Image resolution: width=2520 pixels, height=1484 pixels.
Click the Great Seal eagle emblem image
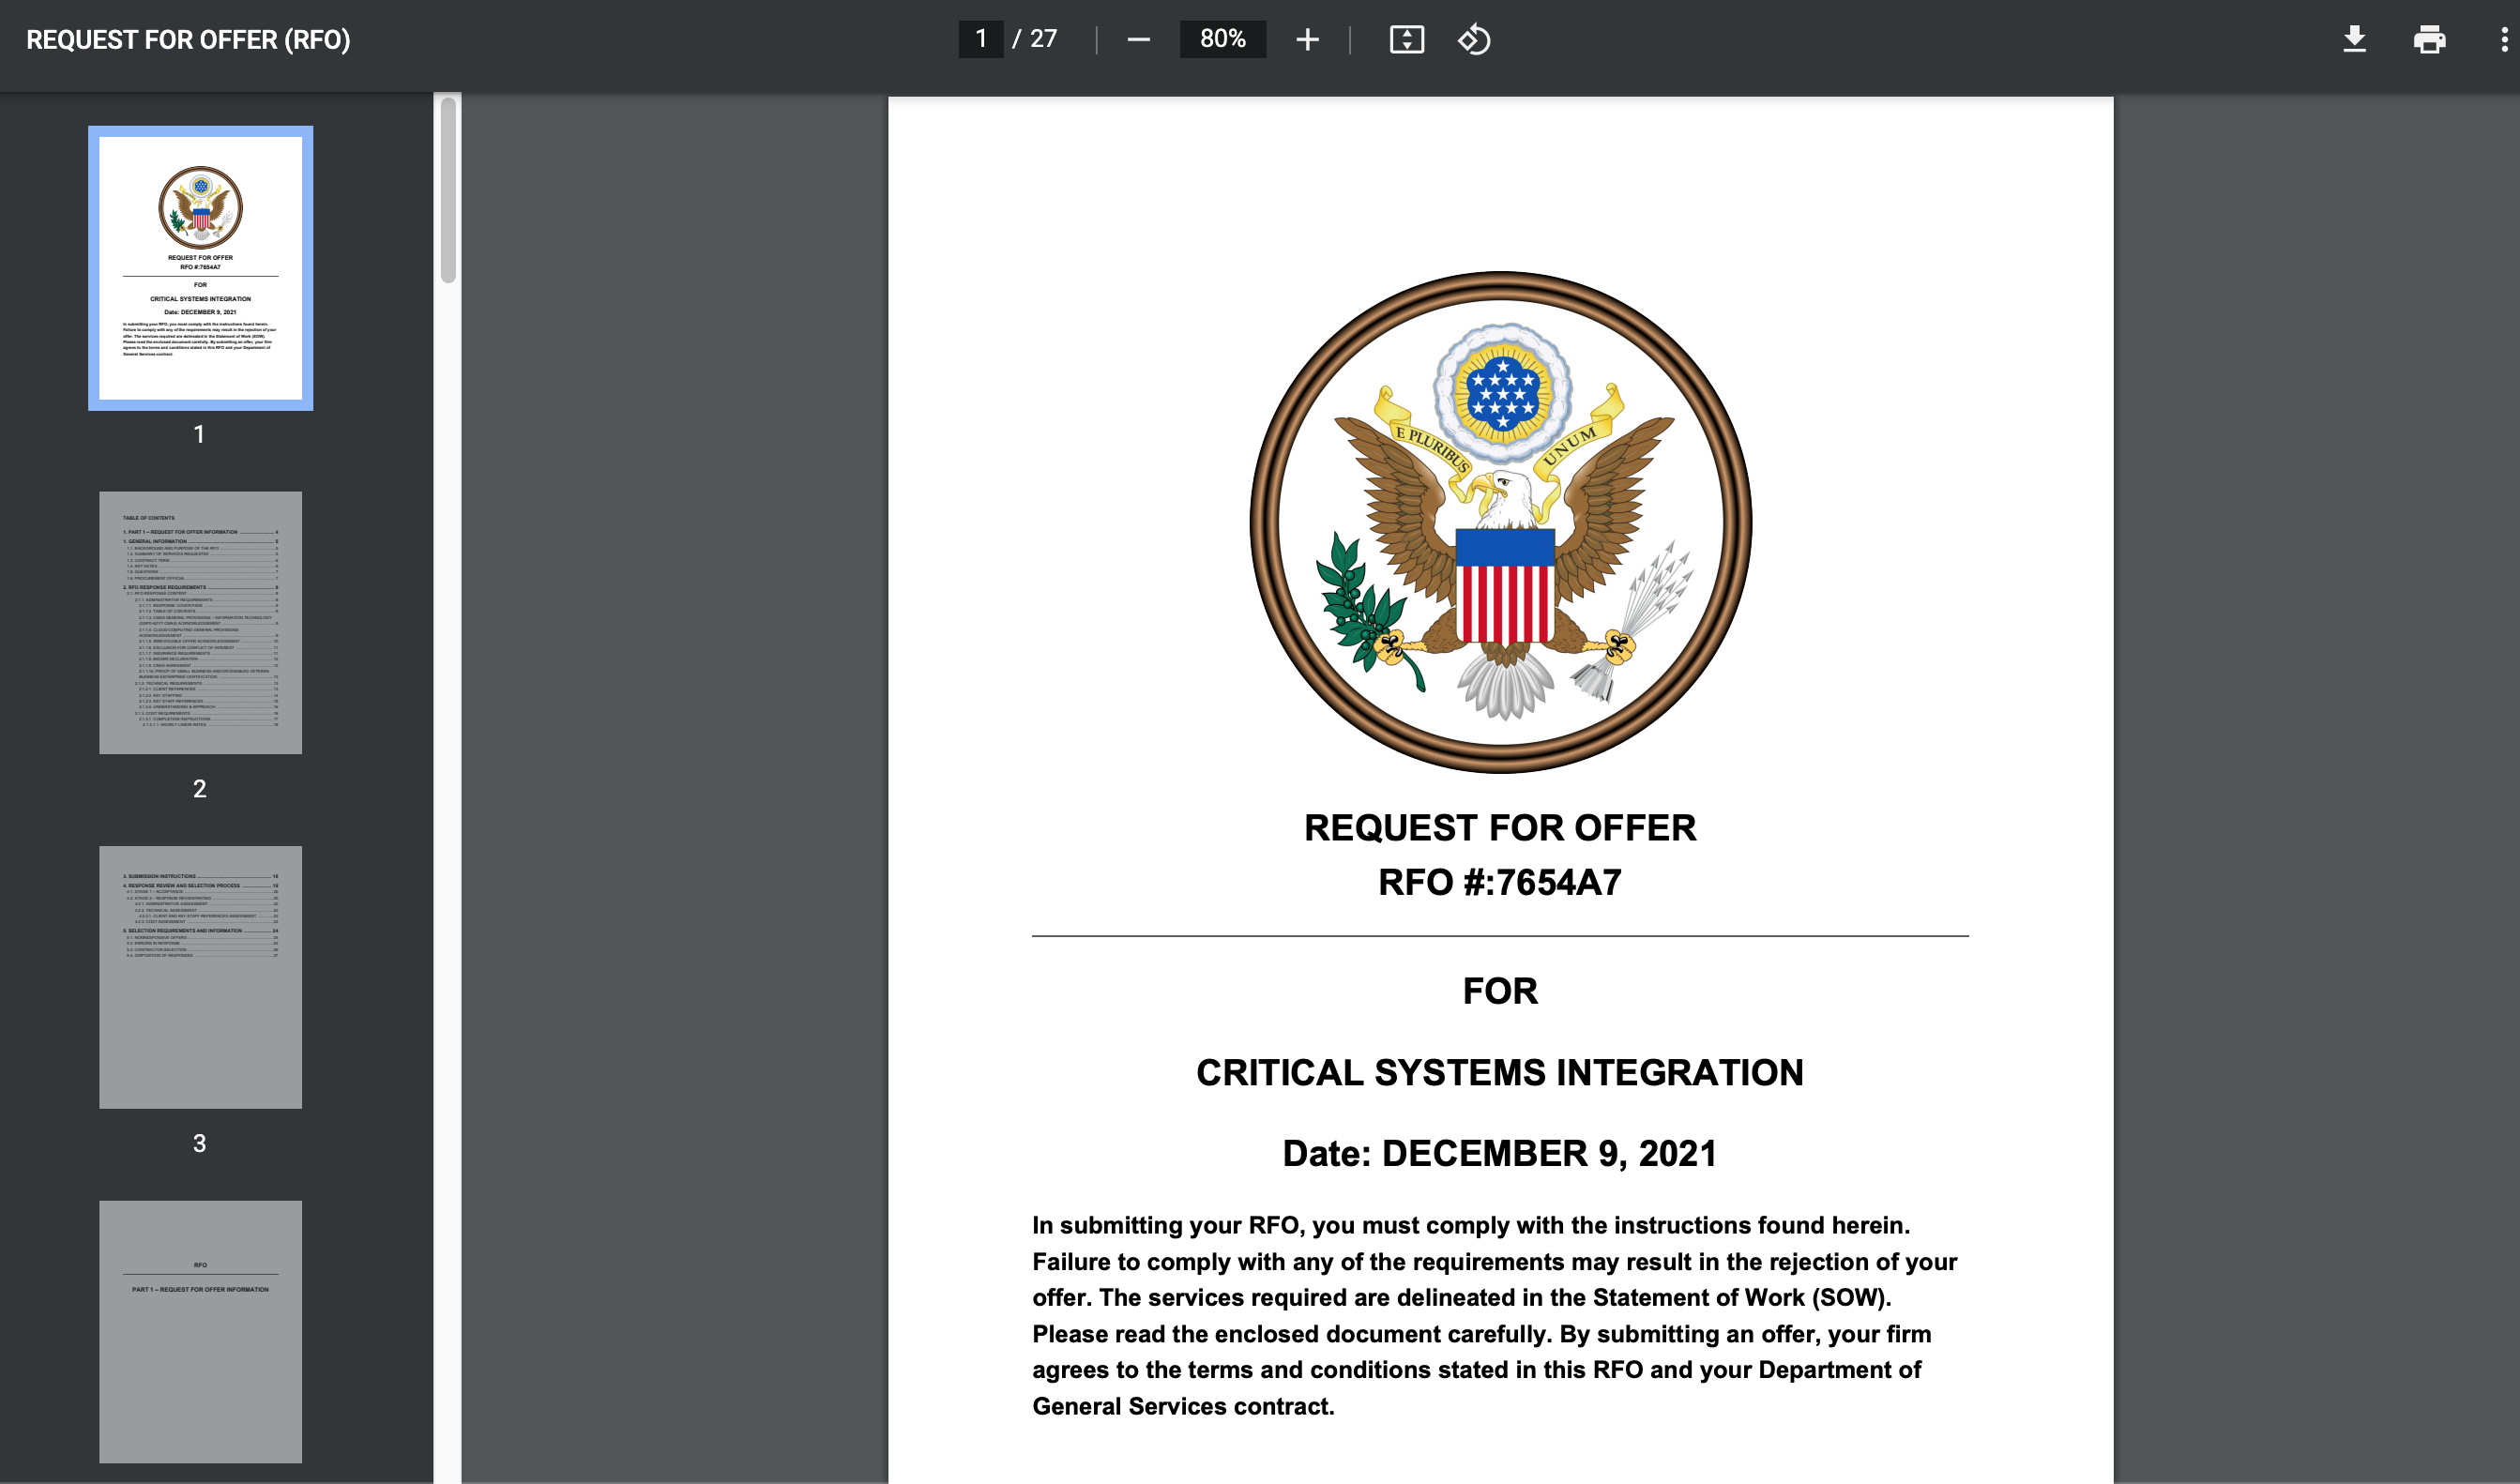(1500, 522)
